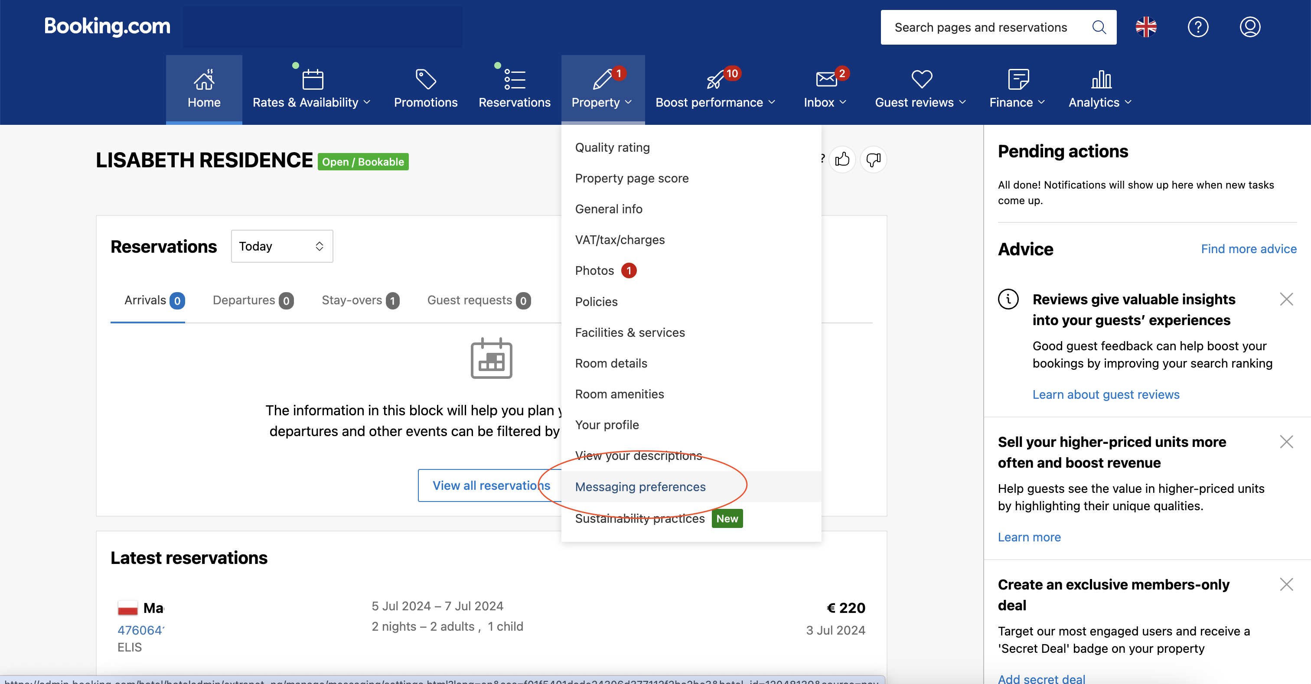1311x684 pixels.
Task: Open Photos from the Property menu
Action: 691,271
